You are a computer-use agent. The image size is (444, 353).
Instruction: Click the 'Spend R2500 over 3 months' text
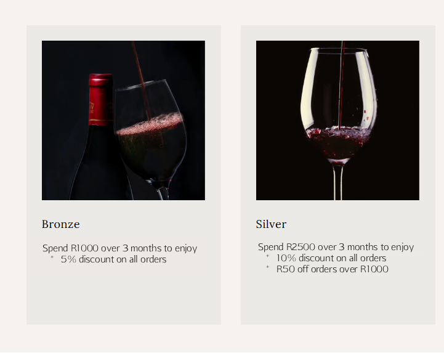(336, 247)
